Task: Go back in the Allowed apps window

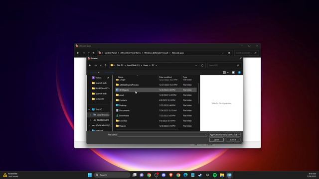Action: tap(78, 53)
